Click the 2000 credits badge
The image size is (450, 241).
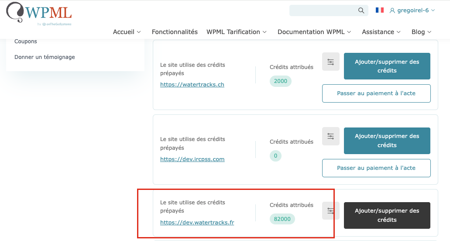tap(281, 81)
